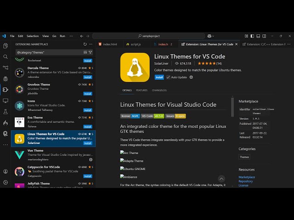Open the extension settings gear dropdown

191,77
